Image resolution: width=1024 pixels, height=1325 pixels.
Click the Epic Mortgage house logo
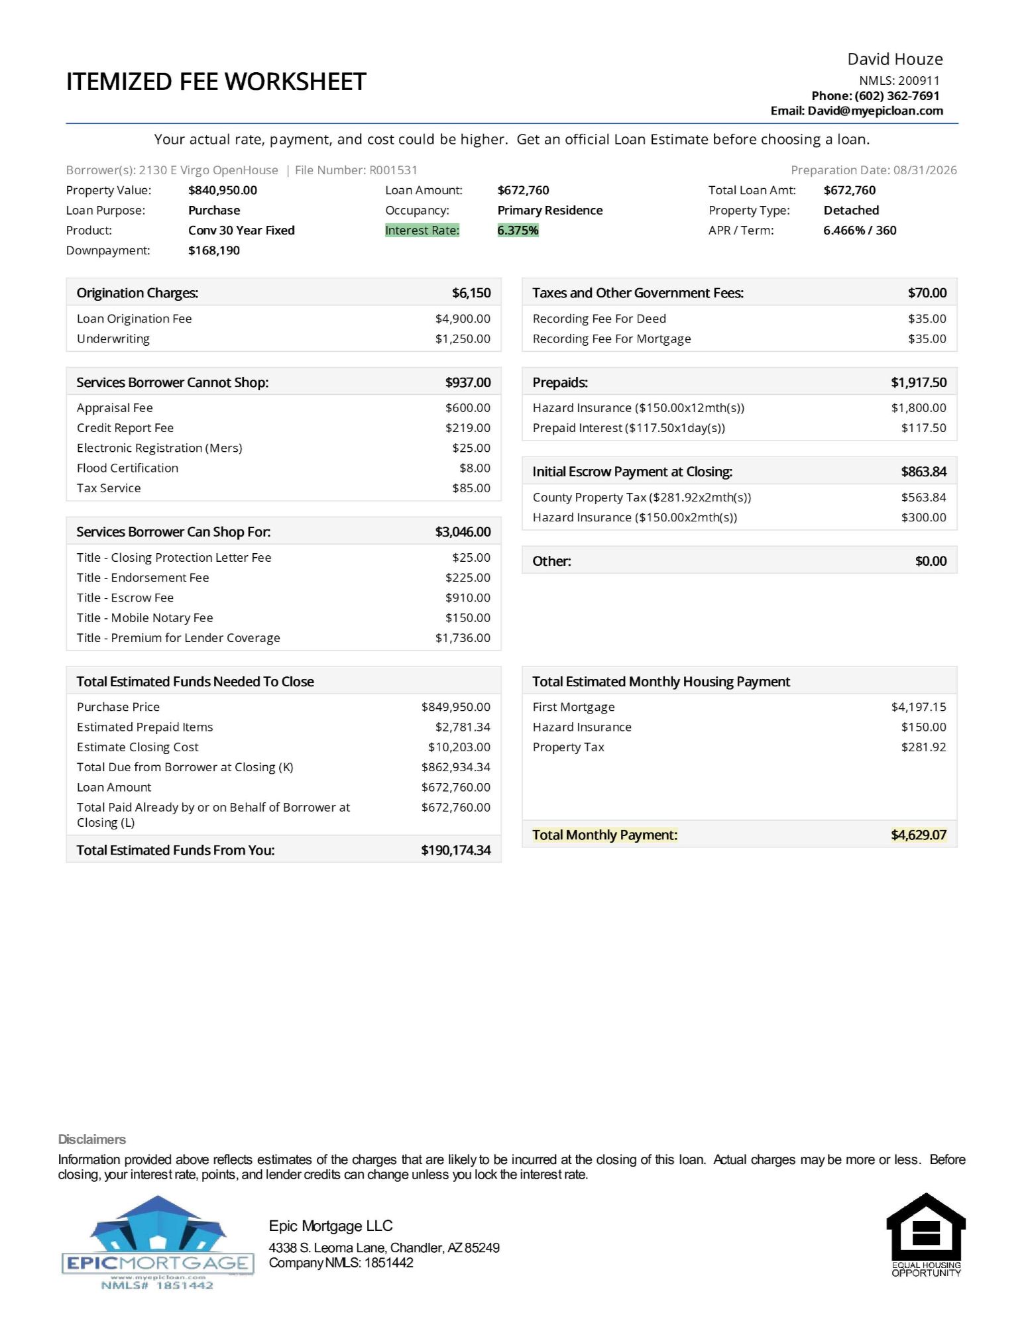click(158, 1242)
